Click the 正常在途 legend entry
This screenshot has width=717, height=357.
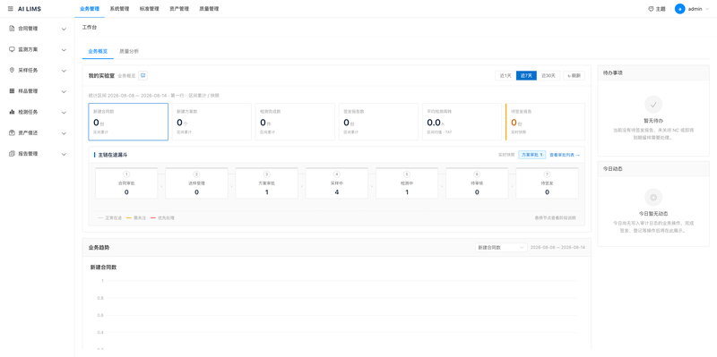(x=109, y=217)
